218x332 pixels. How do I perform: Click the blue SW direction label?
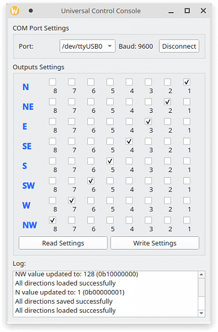(x=28, y=186)
